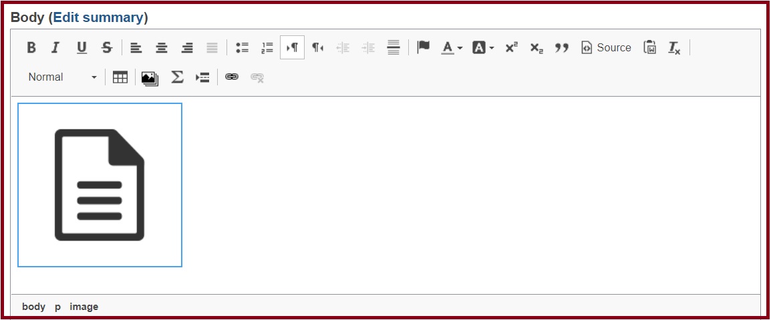This screenshot has width=771, height=320.
Task: Select p in the elements path
Action: (57, 307)
